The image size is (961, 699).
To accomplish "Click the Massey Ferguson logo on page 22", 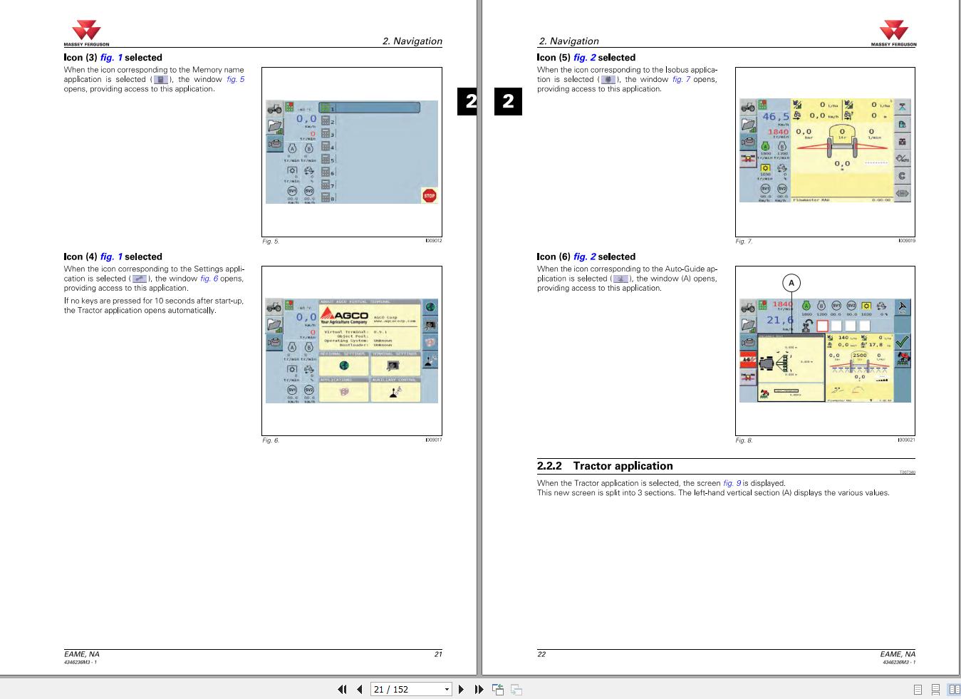I will pyautogui.click(x=893, y=34).
